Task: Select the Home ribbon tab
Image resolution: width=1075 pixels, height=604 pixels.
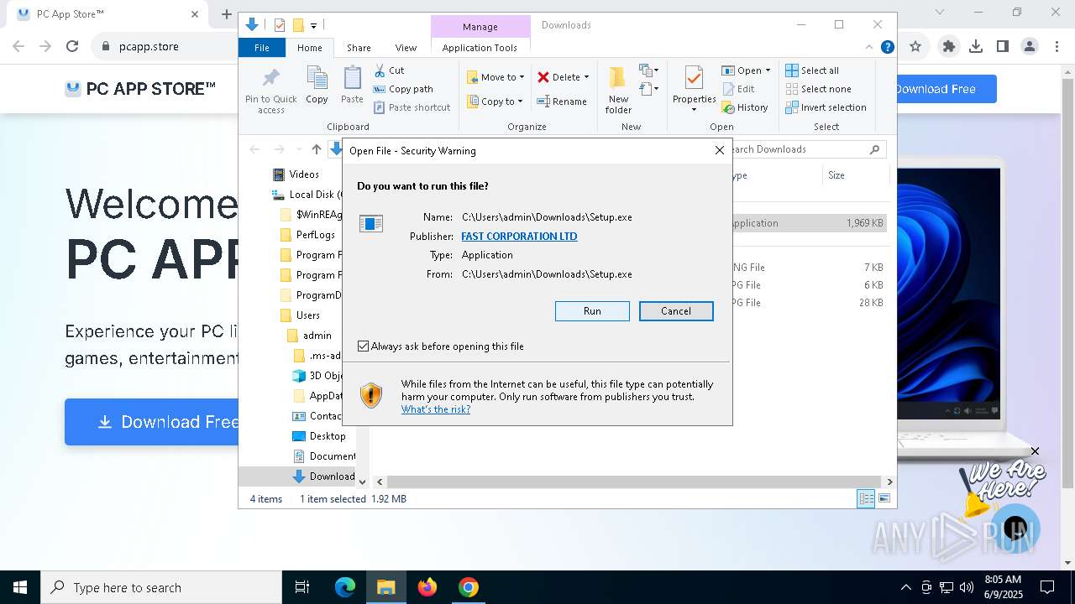Action: click(309, 48)
